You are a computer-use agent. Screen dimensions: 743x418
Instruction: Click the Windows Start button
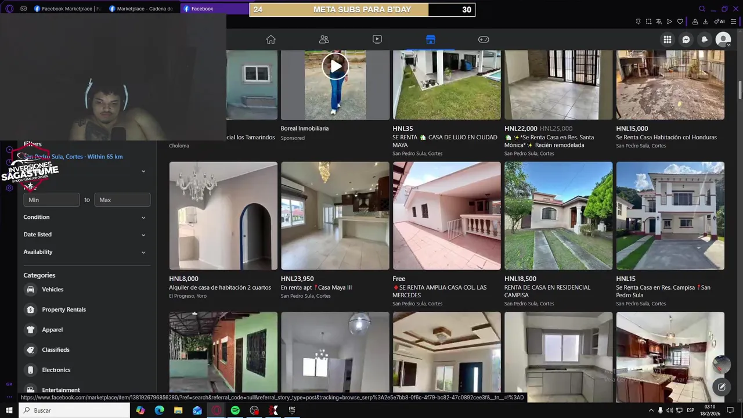tap(9, 410)
